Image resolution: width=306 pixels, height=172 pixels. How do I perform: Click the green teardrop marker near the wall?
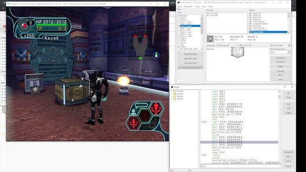pos(156,55)
